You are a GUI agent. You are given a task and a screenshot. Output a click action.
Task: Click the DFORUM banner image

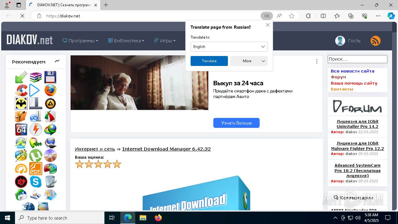358,106
